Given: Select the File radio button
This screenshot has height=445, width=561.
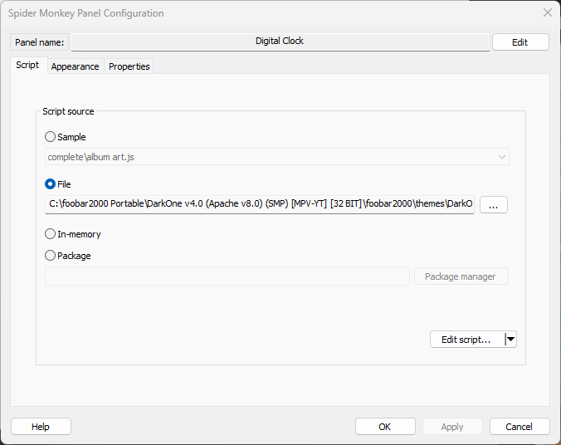Looking at the screenshot, I should [x=50, y=184].
